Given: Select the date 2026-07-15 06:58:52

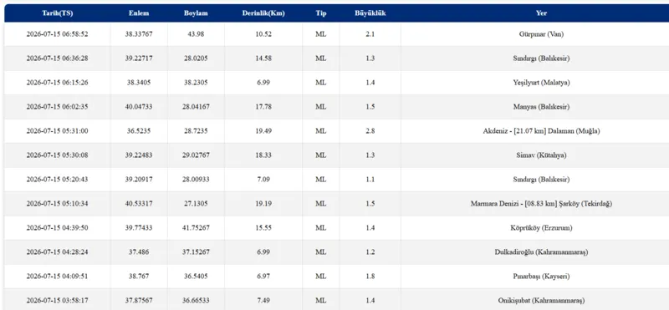Looking at the screenshot, I should click(x=57, y=34).
